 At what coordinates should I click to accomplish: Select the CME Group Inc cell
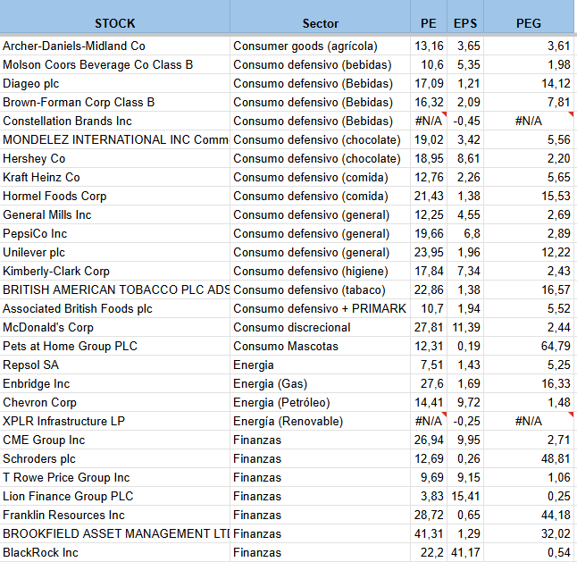pyautogui.click(x=115, y=440)
